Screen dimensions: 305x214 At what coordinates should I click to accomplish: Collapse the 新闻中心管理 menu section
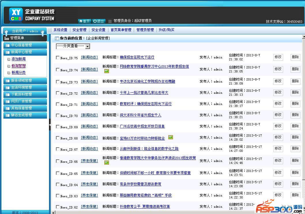25,52
